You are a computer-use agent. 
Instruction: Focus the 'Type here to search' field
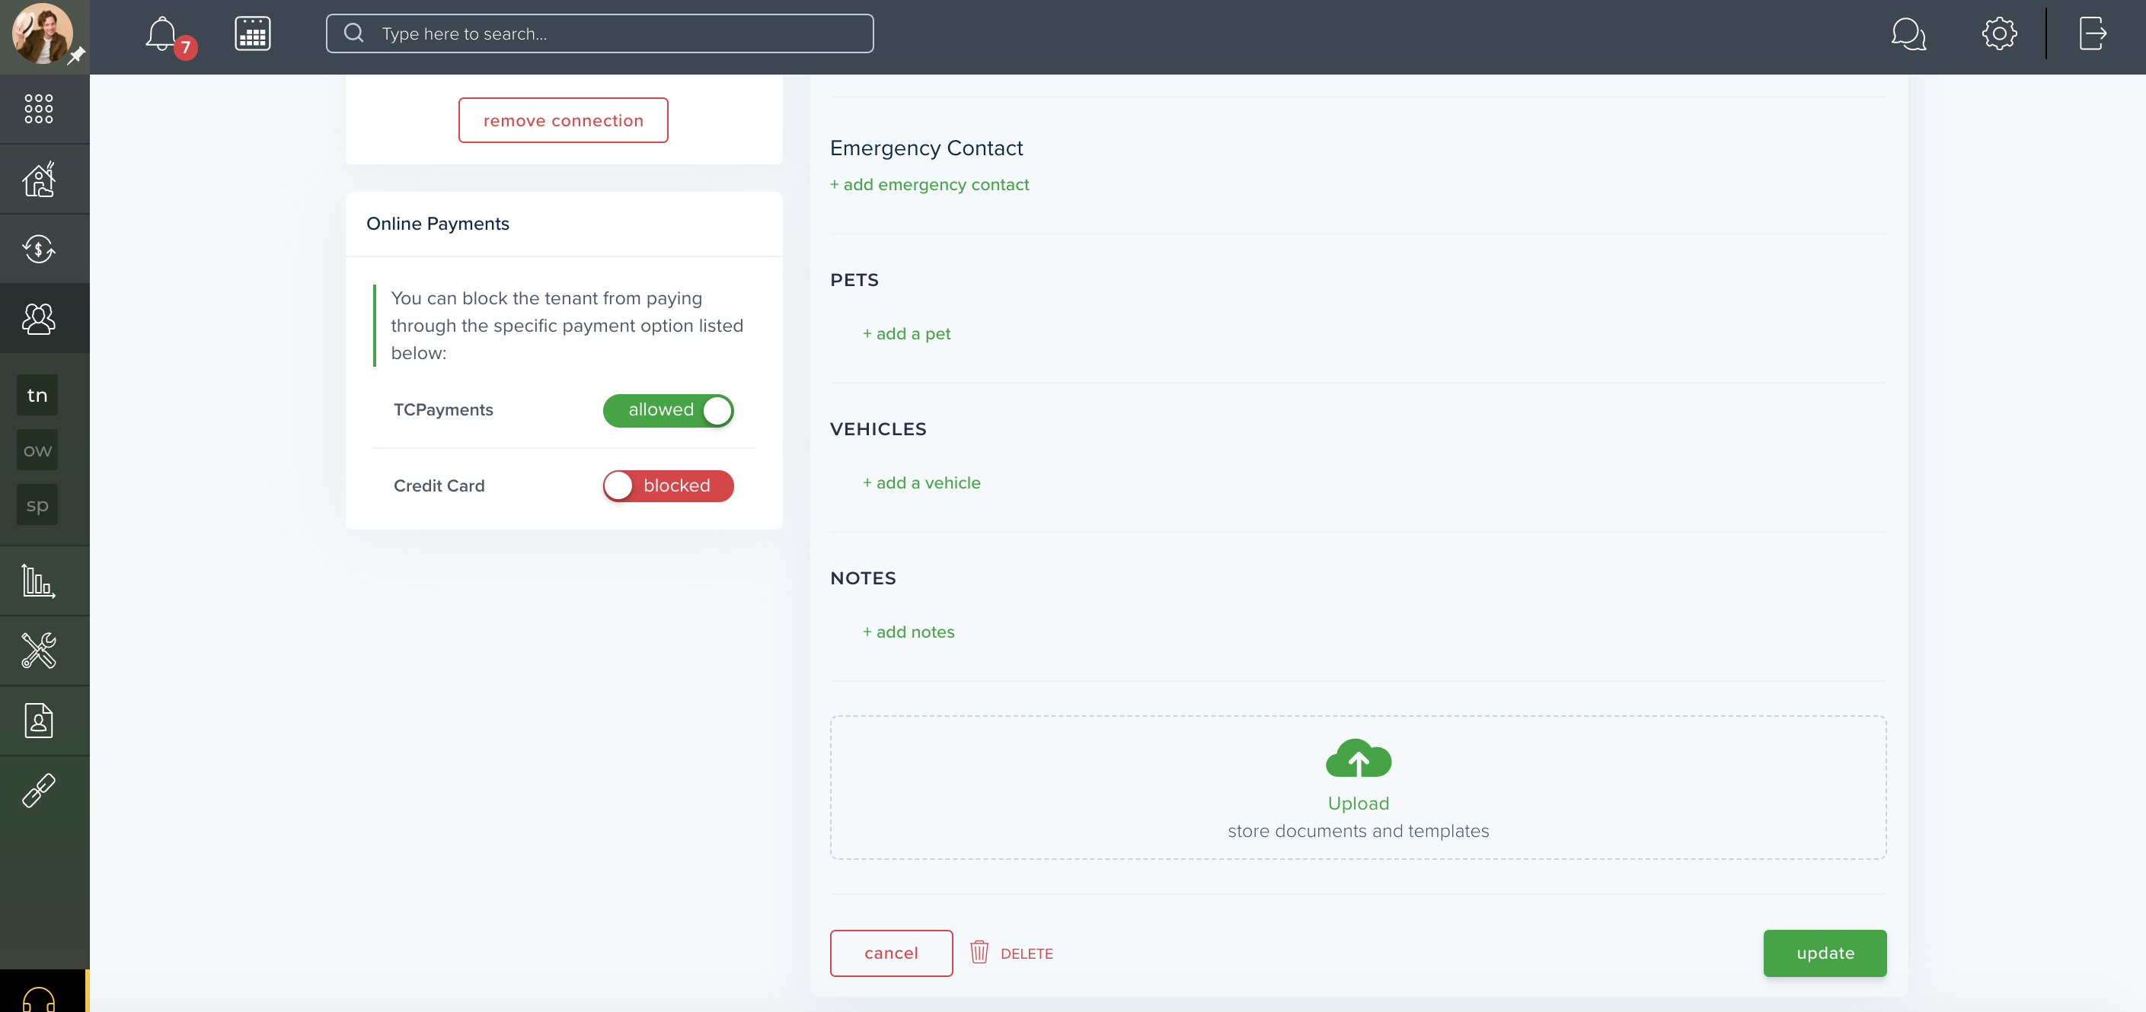(x=600, y=33)
